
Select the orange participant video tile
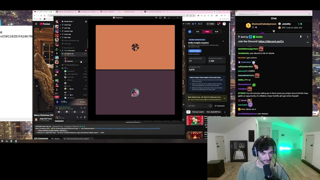coord(135,47)
